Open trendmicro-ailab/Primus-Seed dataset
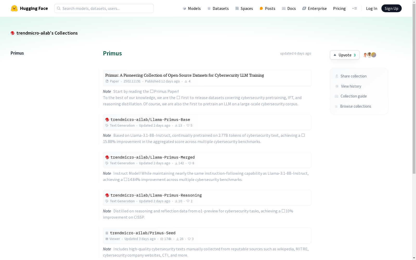Screen dimensions: 416x260 pos(143,233)
